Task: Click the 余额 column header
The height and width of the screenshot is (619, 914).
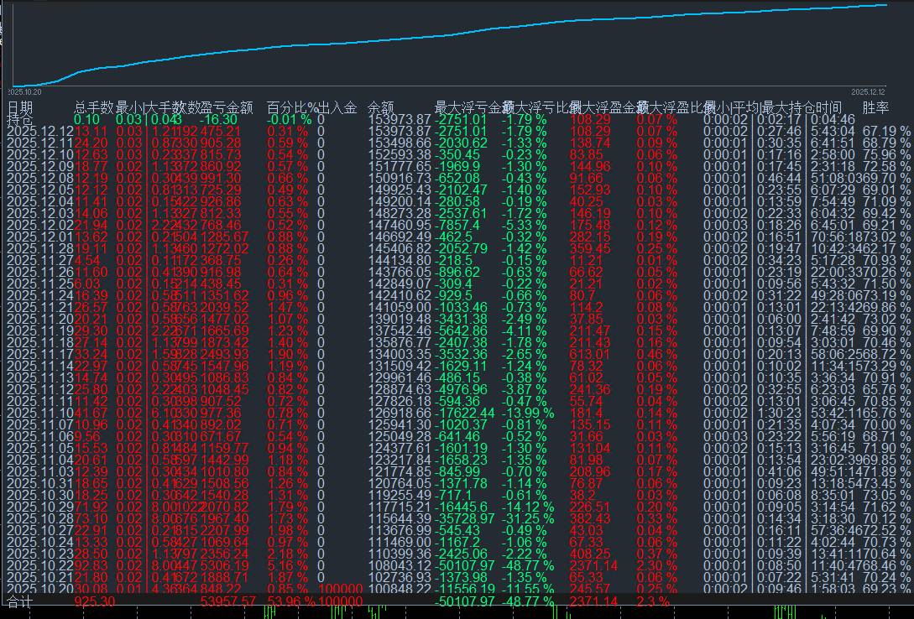Action: tap(381, 107)
